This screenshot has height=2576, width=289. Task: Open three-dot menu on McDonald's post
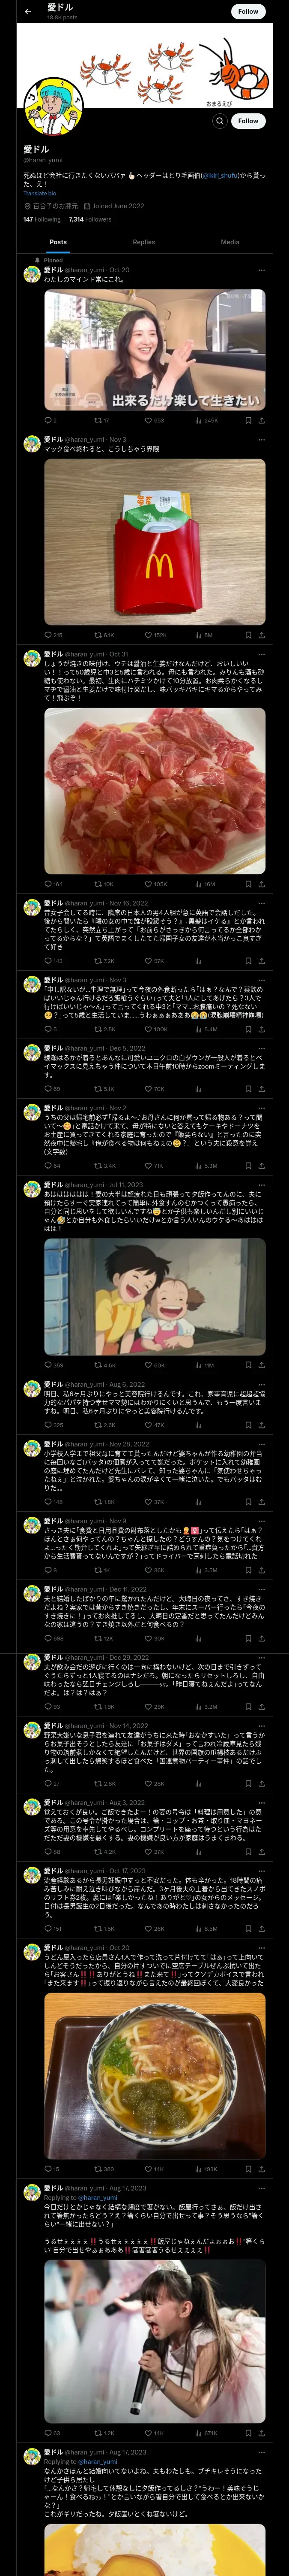[x=262, y=439]
